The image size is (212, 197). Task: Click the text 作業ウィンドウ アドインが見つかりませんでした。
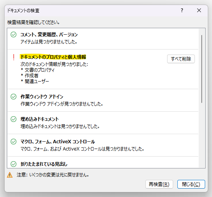(62, 104)
